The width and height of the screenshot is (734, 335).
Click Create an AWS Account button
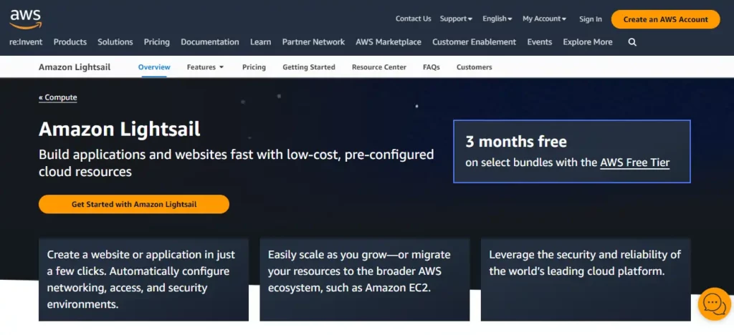pyautogui.click(x=665, y=19)
